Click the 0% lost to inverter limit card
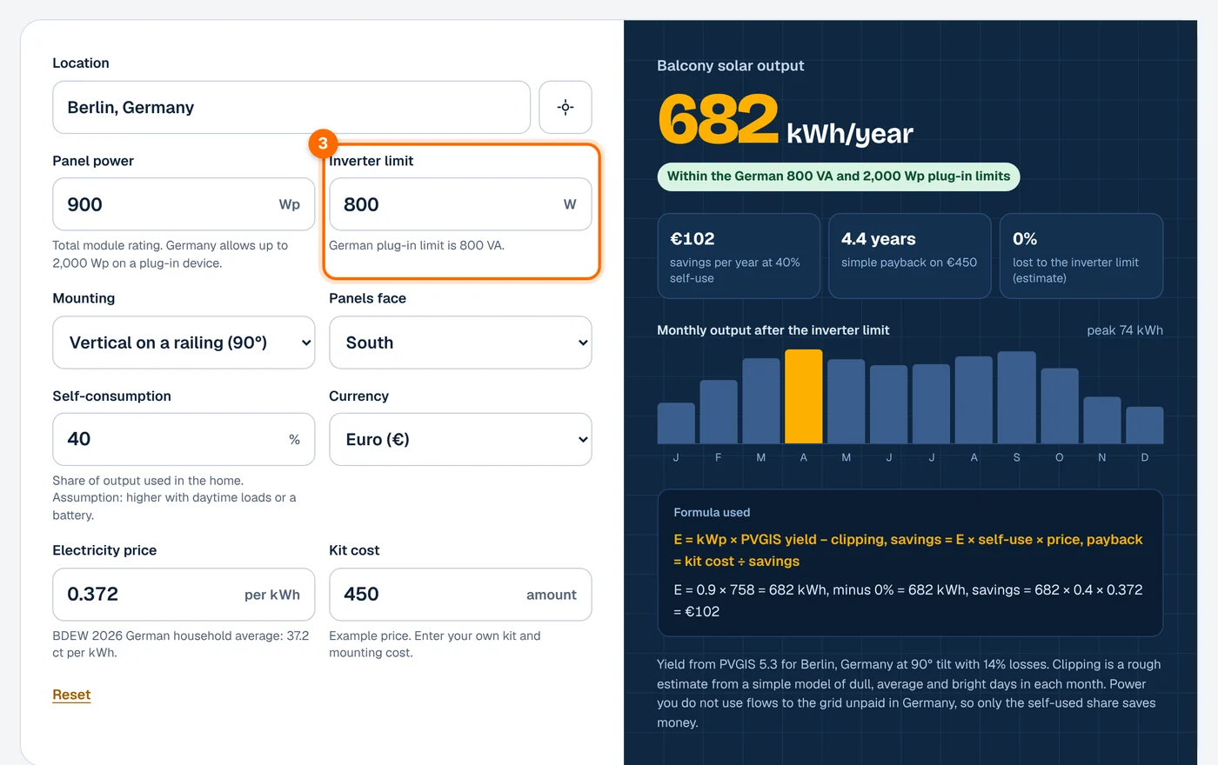Image resolution: width=1218 pixels, height=765 pixels. [x=1081, y=256]
